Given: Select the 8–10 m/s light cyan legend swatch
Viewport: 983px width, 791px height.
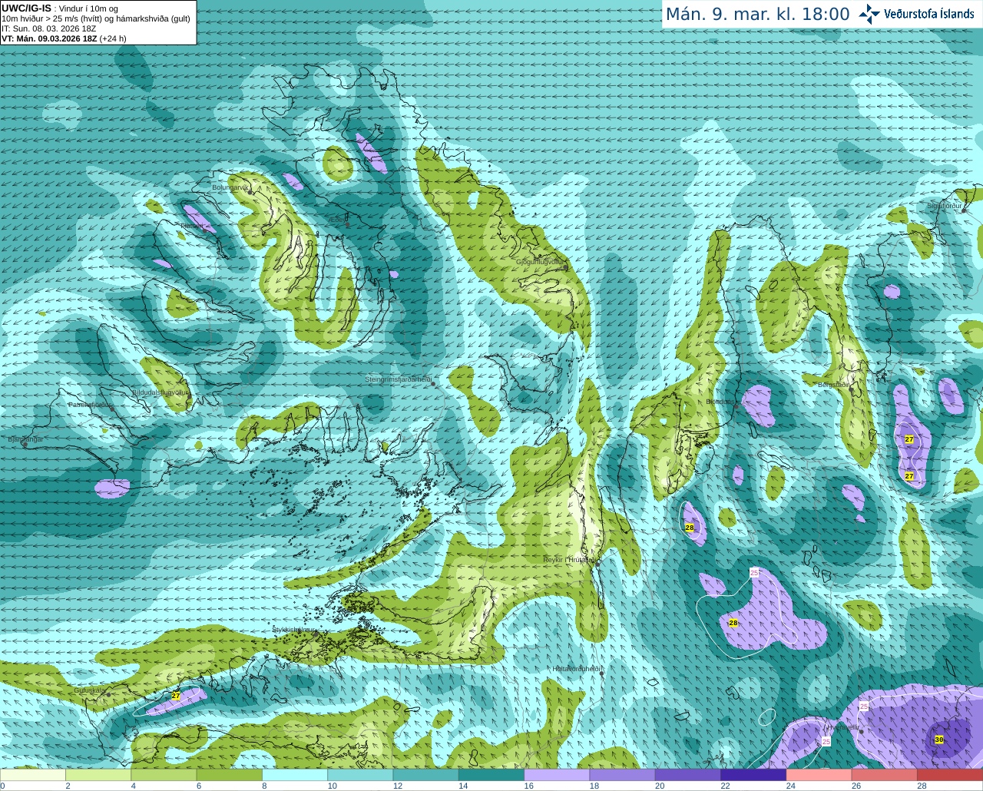Looking at the screenshot, I should (295, 775).
